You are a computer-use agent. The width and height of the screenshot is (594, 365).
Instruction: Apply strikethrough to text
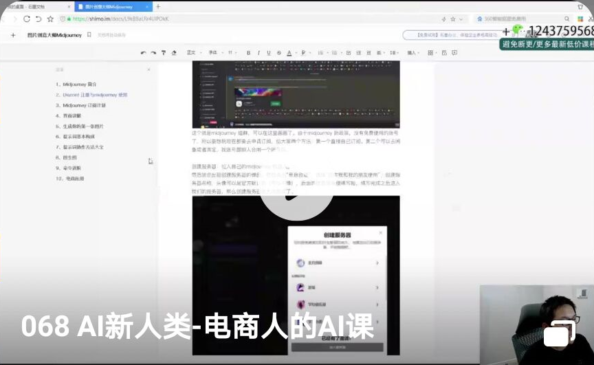coord(278,52)
